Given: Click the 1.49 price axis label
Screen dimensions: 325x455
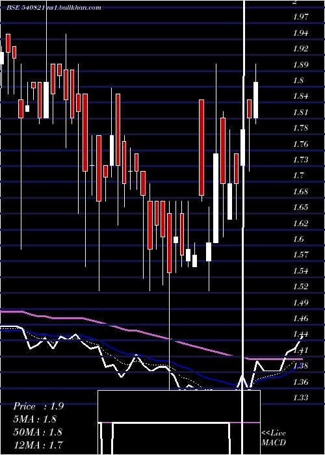Looking at the screenshot, I should point(300,302).
